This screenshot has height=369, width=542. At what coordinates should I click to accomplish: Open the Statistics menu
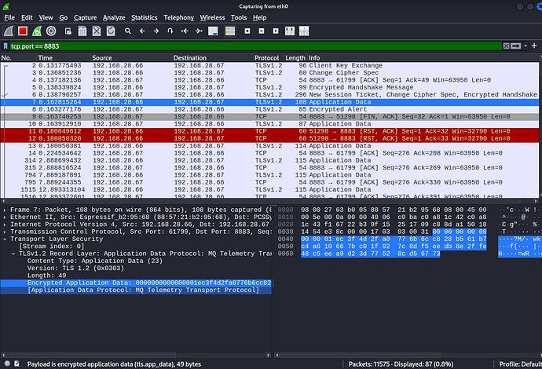145,17
